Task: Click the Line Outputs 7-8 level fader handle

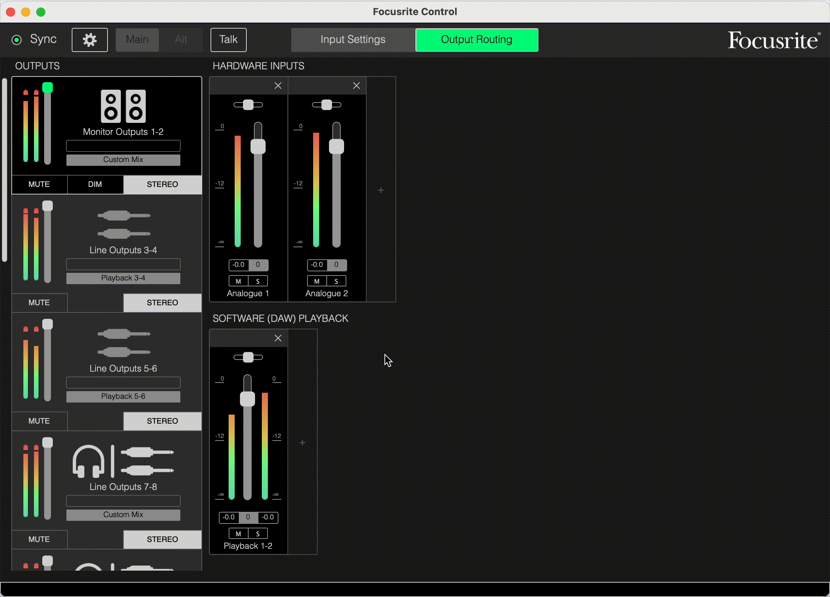Action: tap(48, 442)
